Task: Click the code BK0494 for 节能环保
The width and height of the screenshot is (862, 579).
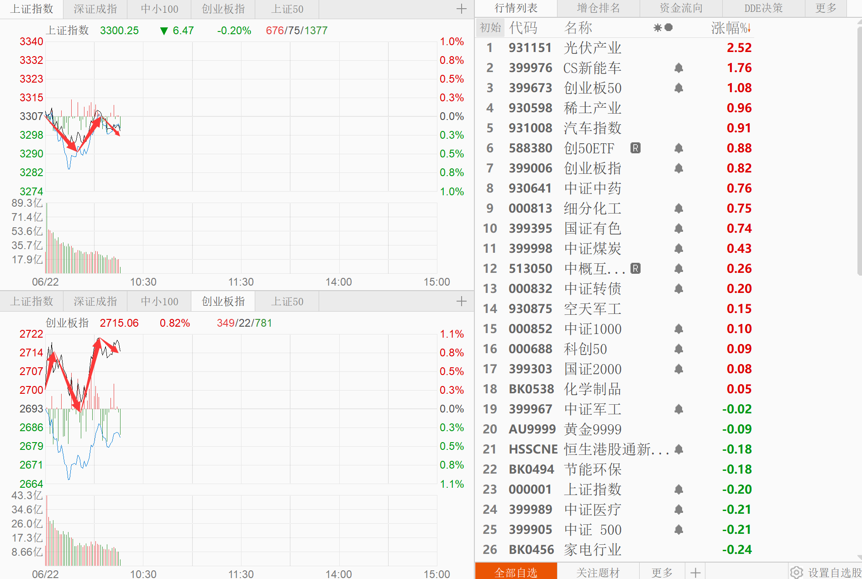Action: [x=531, y=469]
